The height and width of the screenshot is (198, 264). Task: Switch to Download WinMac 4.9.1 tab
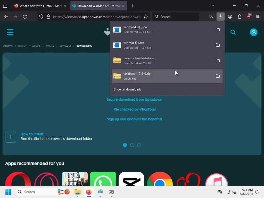point(98,6)
